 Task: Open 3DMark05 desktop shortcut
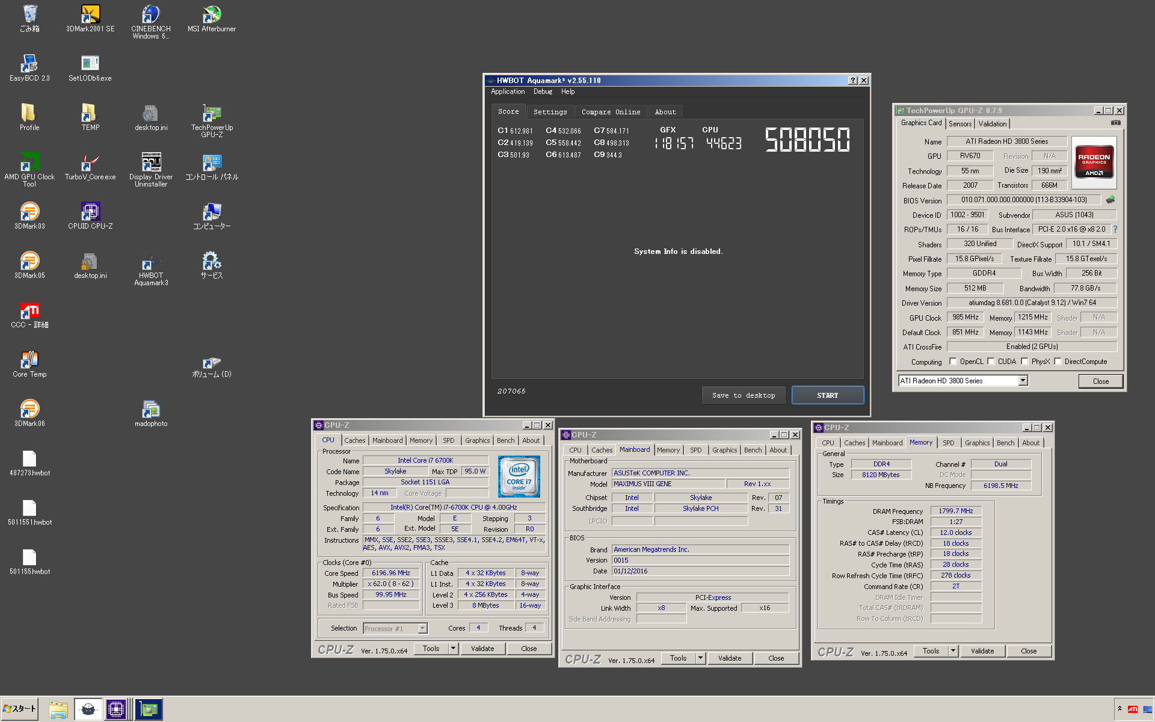pos(29,265)
